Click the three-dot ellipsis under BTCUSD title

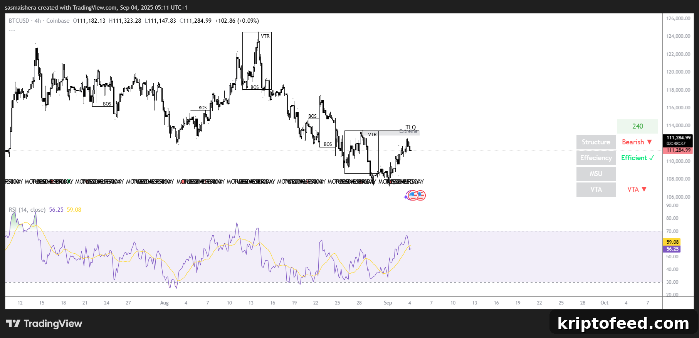point(12,30)
